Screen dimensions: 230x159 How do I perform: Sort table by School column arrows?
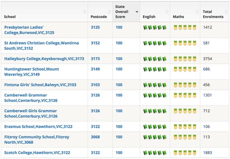[x=85, y=12]
